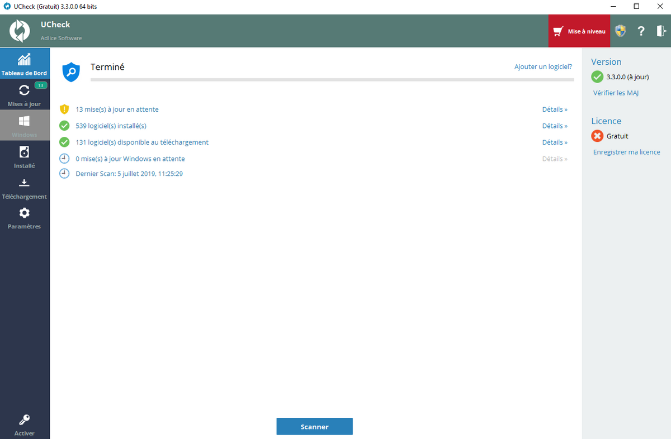Viewport: 671px width, 439px height.
Task: Click 0 mise(s) à jour Windows en attente
Action: [x=130, y=159]
